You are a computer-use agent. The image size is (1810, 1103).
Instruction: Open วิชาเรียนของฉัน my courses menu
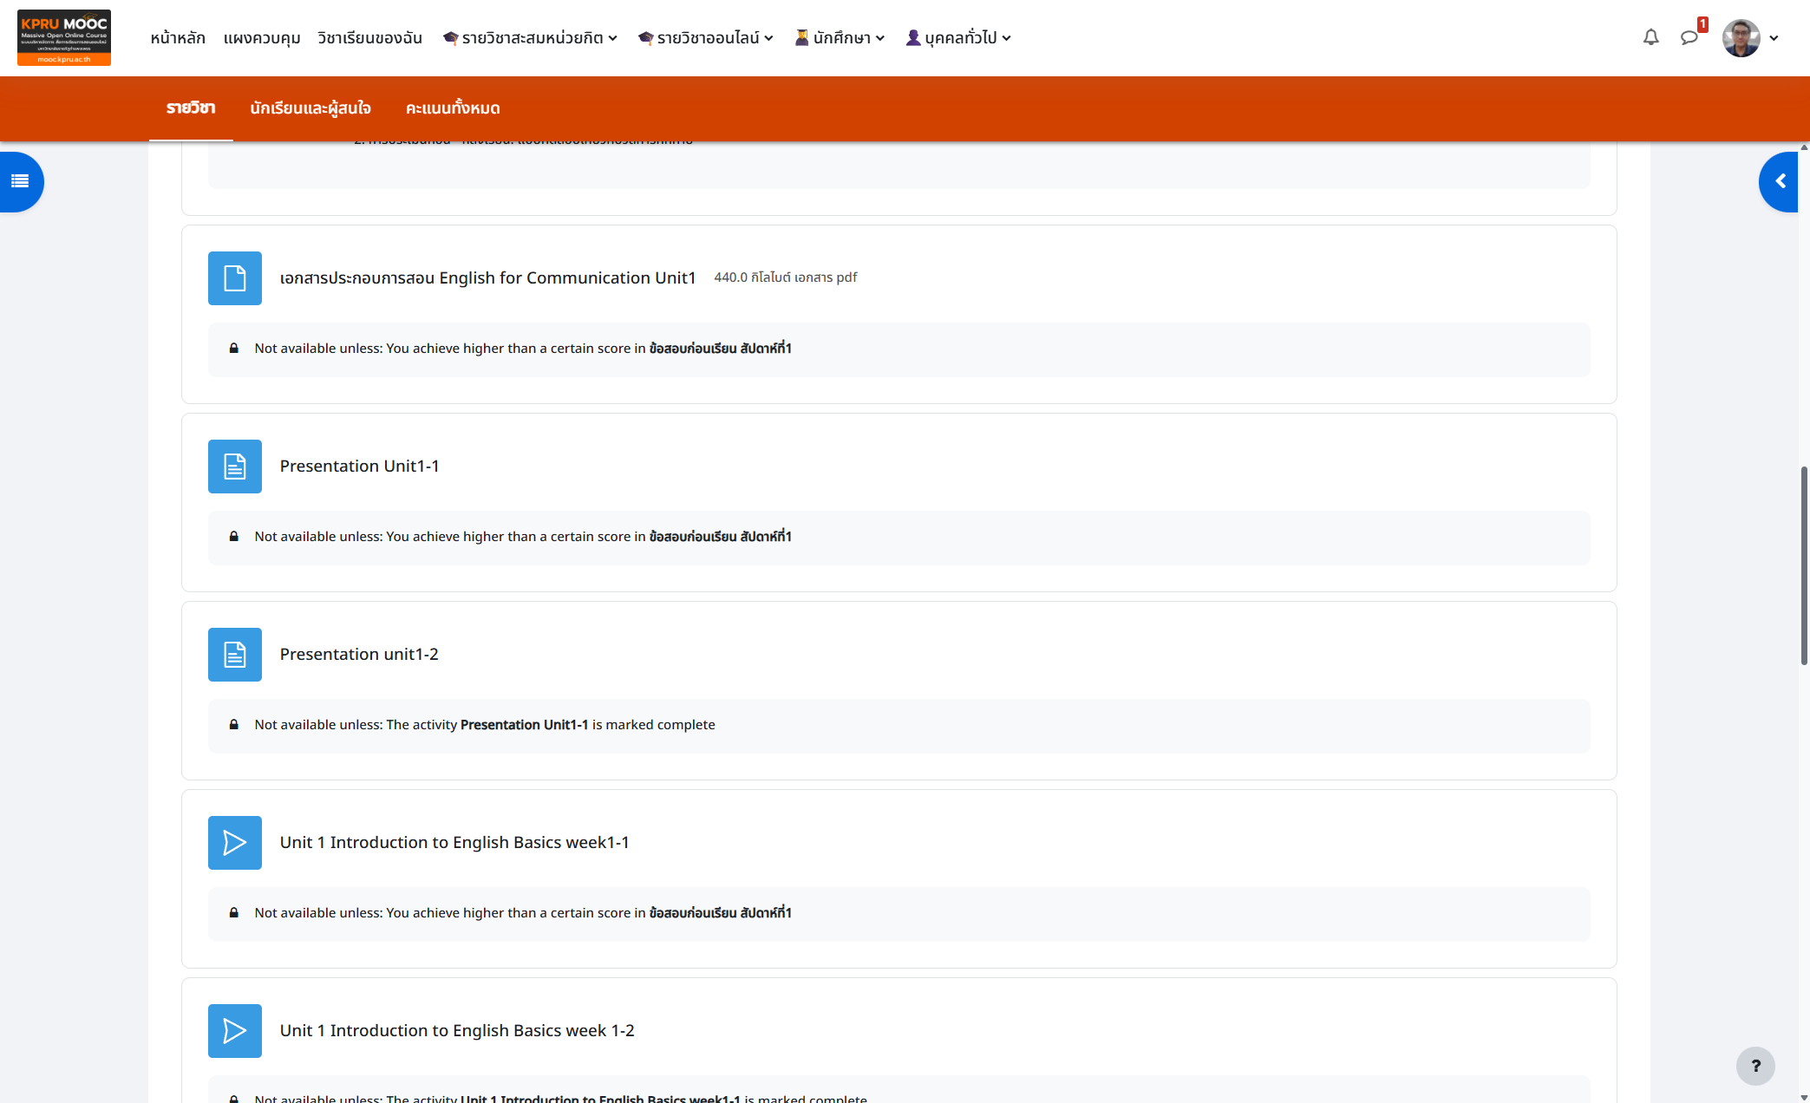tap(369, 38)
